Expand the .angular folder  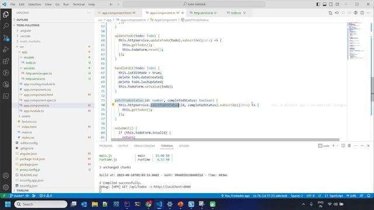coord(25,31)
